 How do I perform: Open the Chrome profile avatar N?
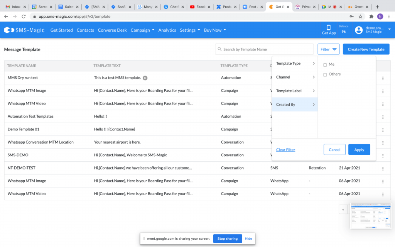coord(380,16)
